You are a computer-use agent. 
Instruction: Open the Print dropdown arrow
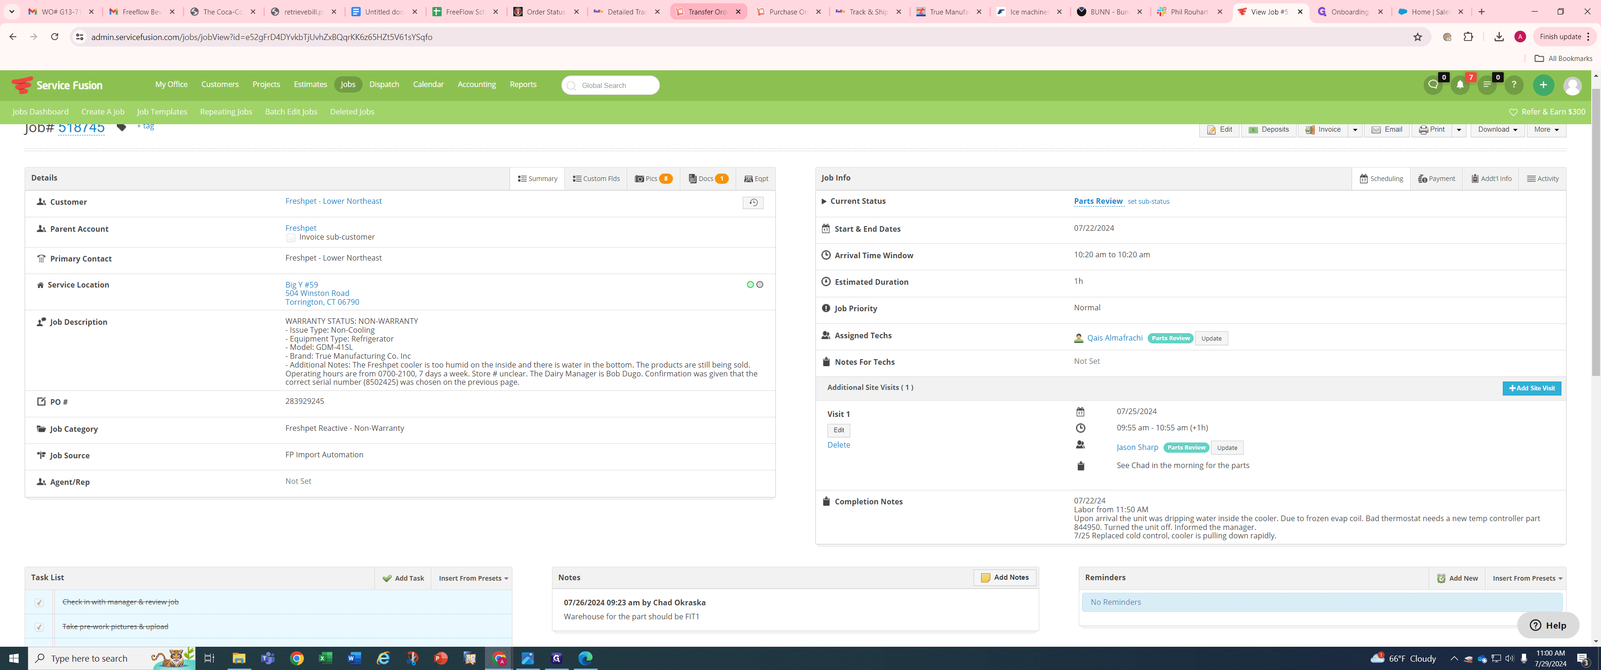coord(1459,130)
